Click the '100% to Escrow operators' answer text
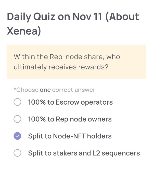 tap(70, 102)
